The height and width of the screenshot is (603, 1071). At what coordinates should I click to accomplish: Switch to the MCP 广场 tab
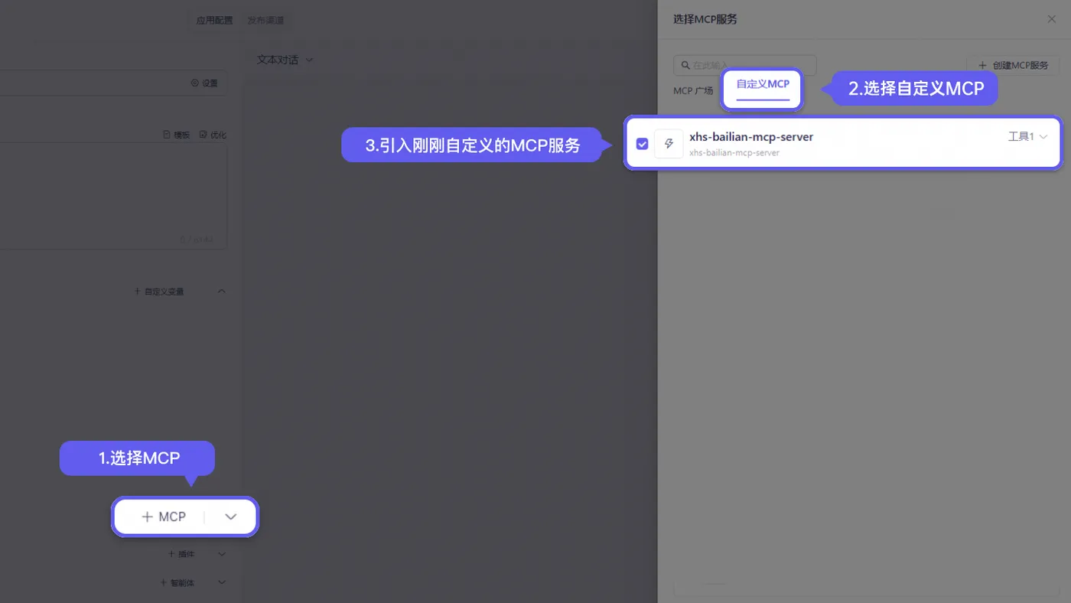[693, 90]
